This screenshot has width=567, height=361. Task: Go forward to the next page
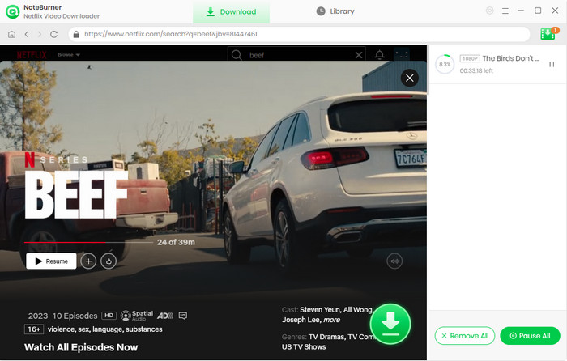click(x=40, y=34)
